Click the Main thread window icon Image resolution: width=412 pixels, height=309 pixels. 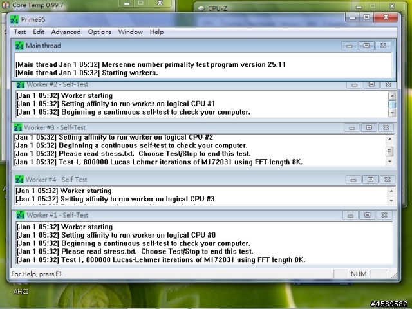click(x=19, y=46)
